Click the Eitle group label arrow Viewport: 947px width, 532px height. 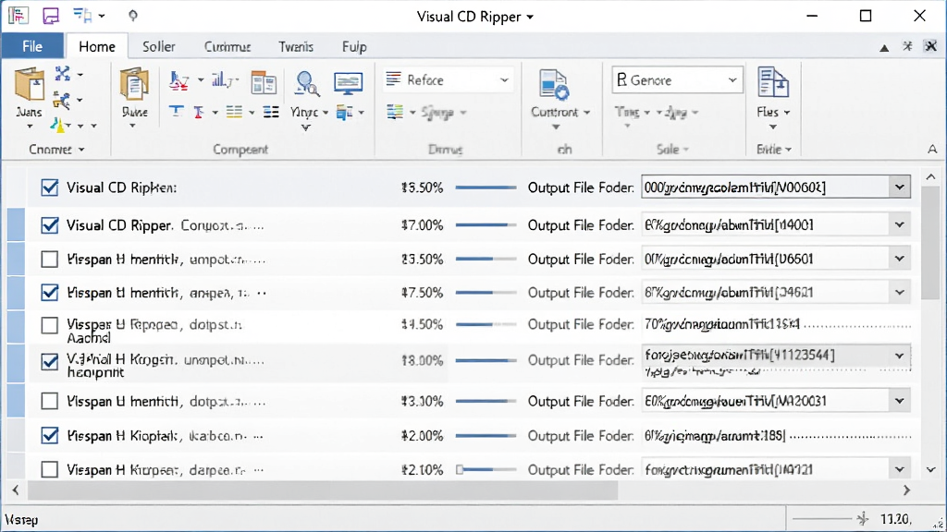[x=788, y=150]
